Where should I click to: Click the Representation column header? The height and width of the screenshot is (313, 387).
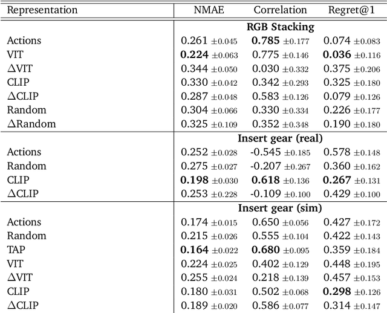[42, 10]
